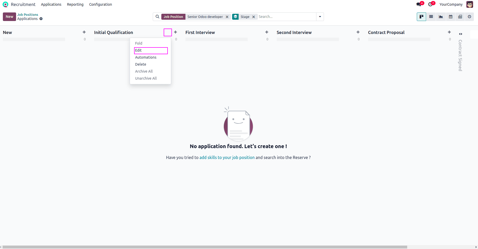Quick add application in Contract Proposal column

[x=449, y=32]
